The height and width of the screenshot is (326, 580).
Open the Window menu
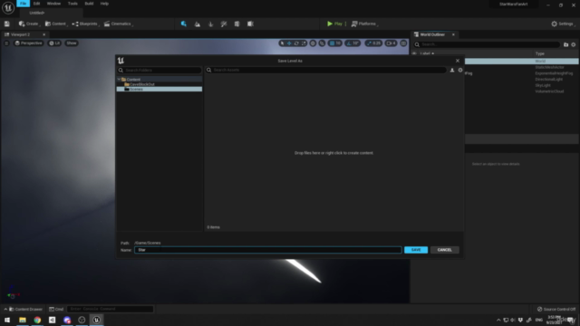click(53, 4)
